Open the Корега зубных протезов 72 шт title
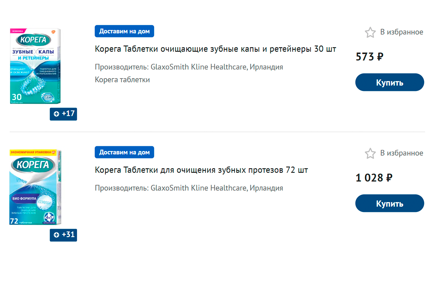The height and width of the screenshot is (289, 433). [201, 170]
